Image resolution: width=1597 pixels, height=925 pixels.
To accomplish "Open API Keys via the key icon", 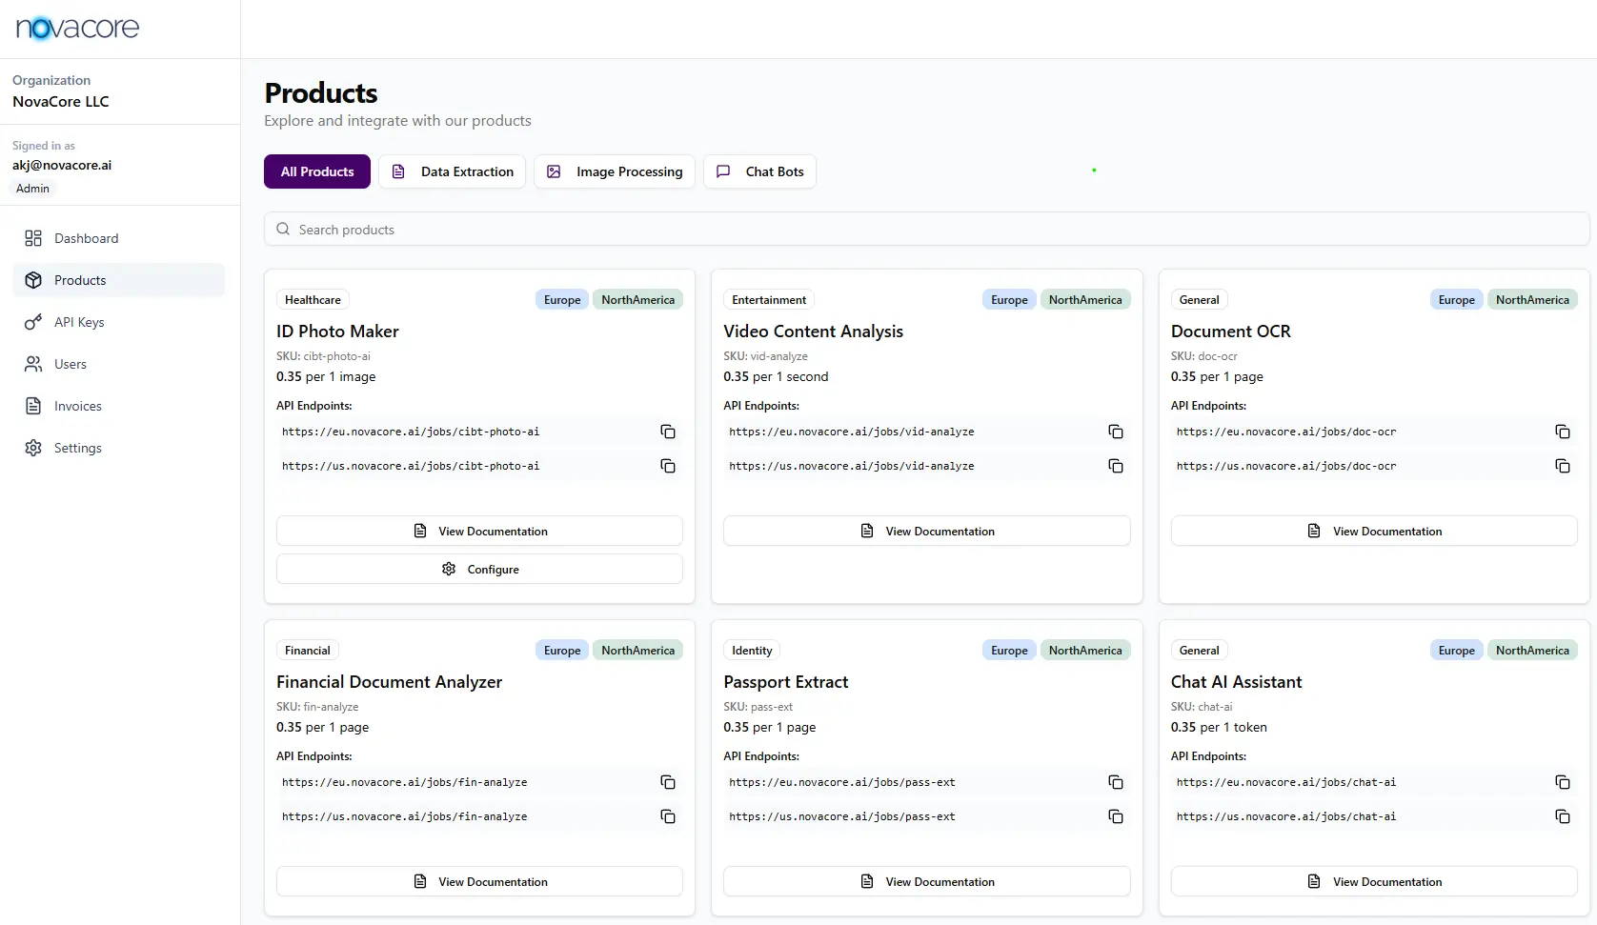I will click(33, 322).
